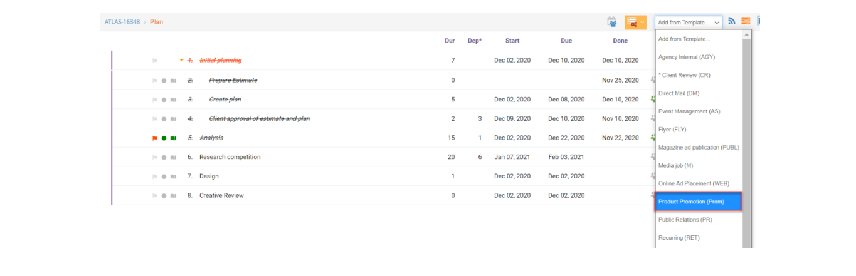Toggle the green status dot on Analysis
This screenshot has height=276, width=856.
tap(164, 138)
